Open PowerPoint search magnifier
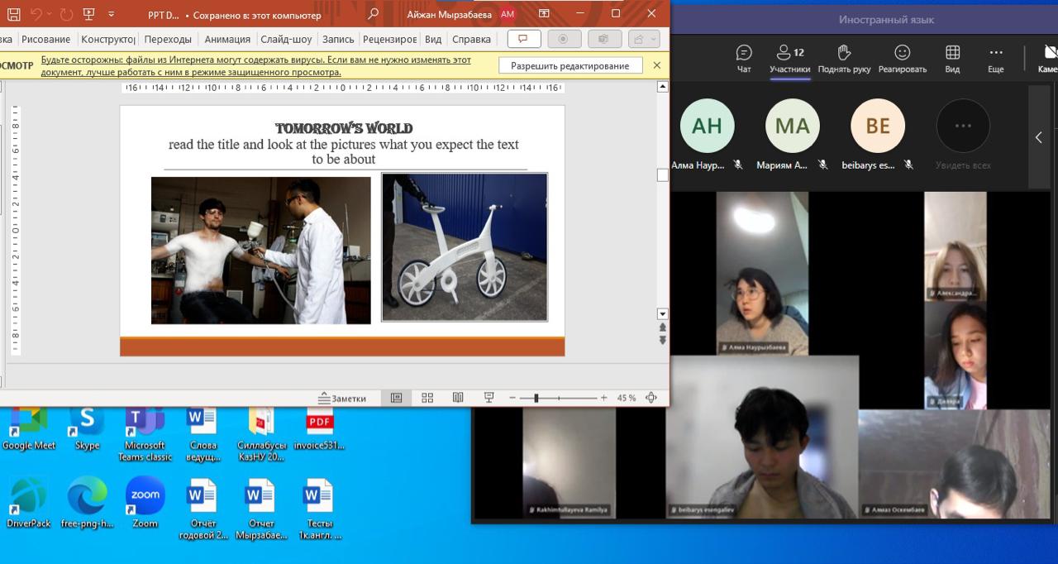Viewport: 1058px width, 564px height. [373, 14]
